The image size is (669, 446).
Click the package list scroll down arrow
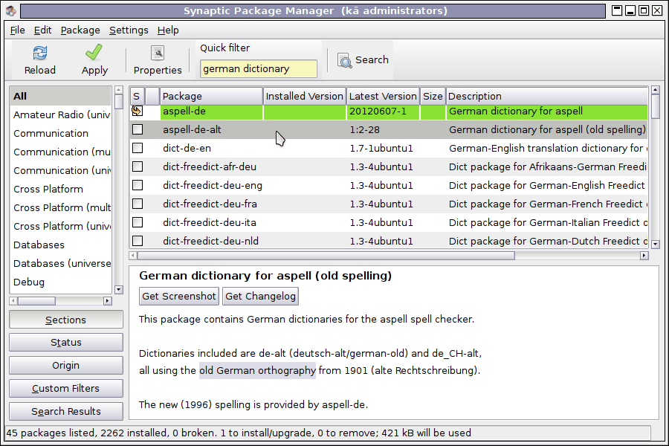pos(656,244)
